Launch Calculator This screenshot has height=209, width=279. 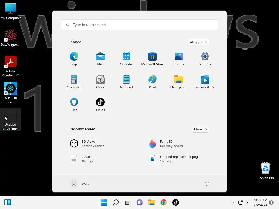[74, 82]
